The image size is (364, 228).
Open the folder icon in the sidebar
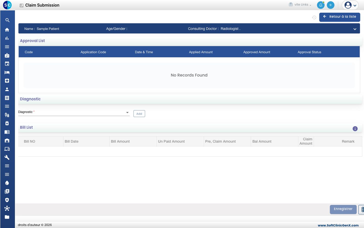point(7,217)
